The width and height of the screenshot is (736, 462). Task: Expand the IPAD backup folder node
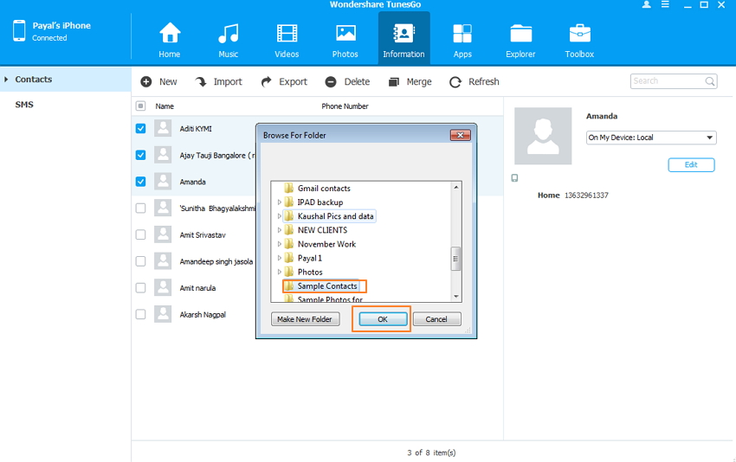pos(280,202)
